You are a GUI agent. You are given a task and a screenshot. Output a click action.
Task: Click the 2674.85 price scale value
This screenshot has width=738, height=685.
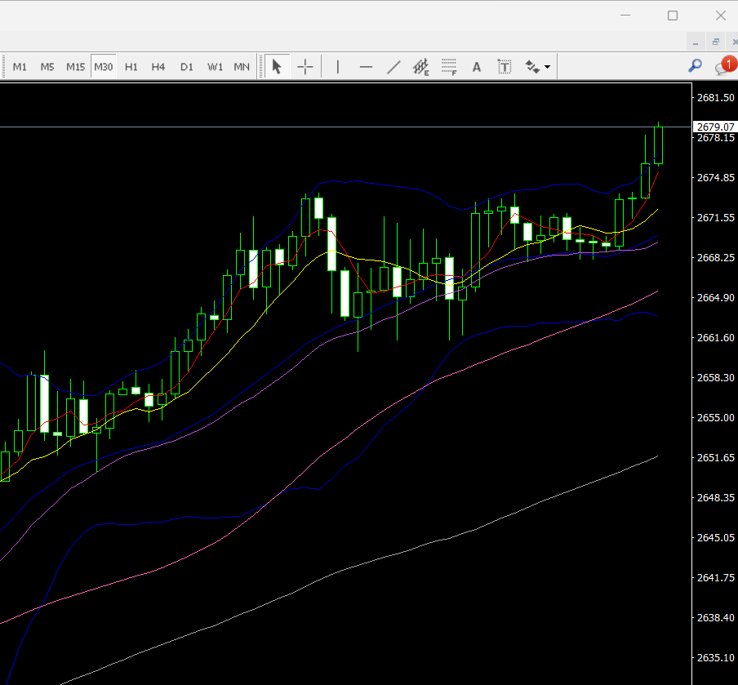coord(715,177)
